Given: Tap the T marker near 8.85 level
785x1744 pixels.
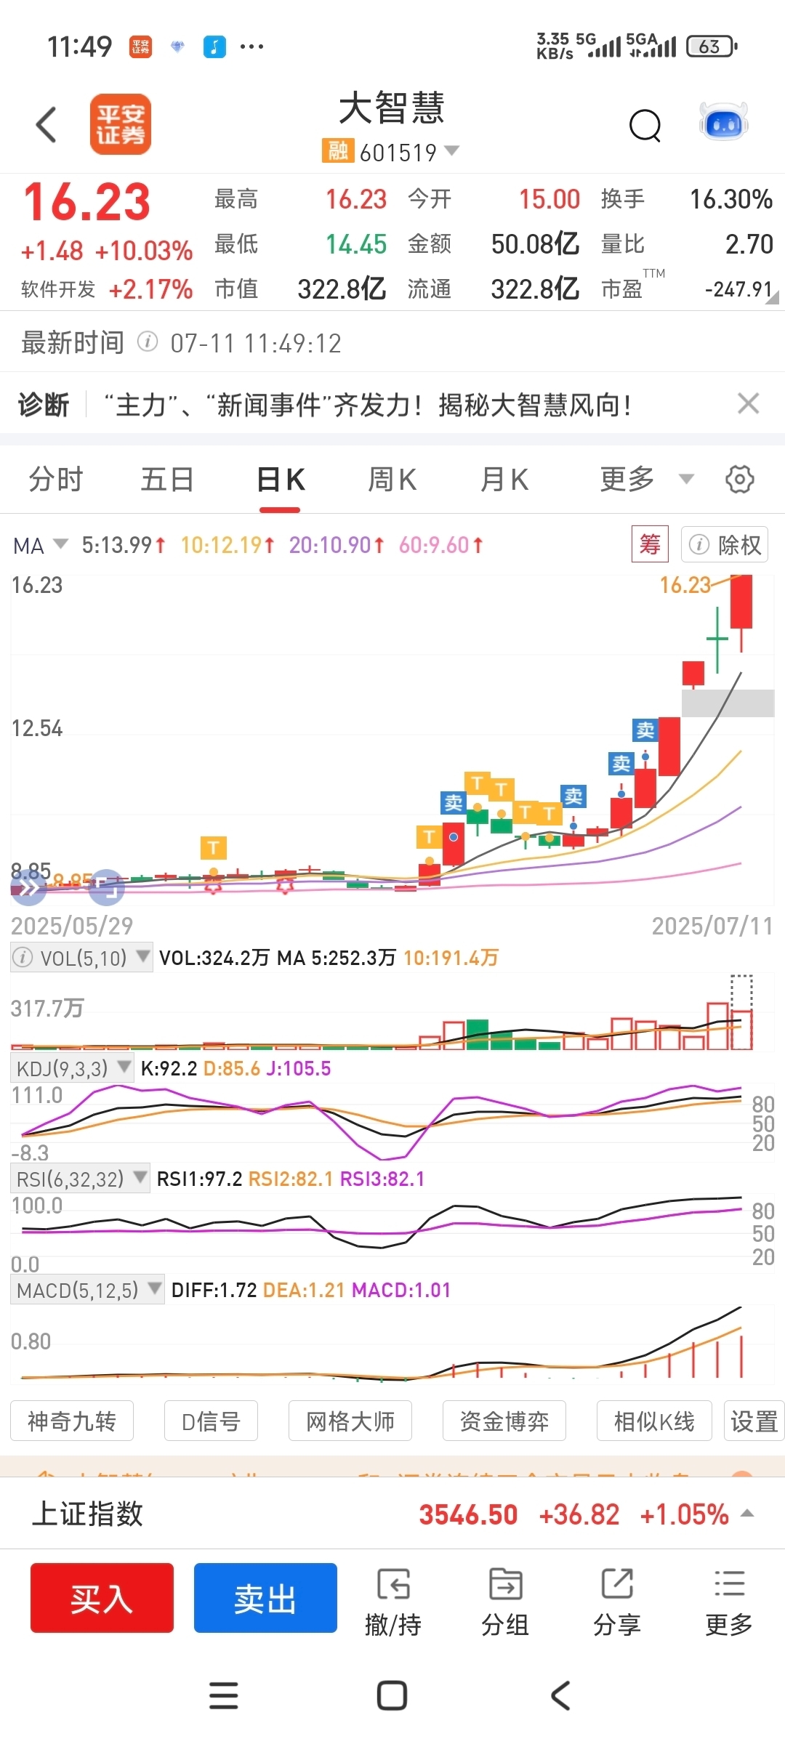Looking at the screenshot, I should (x=213, y=847).
